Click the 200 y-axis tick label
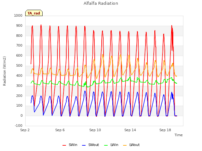202x151 pixels. coord(19,96)
